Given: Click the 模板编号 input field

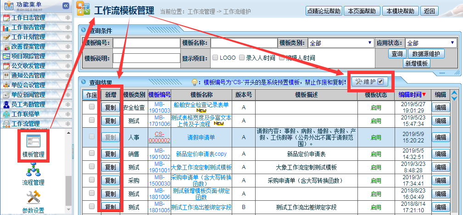Looking at the screenshot, I should (146, 43).
